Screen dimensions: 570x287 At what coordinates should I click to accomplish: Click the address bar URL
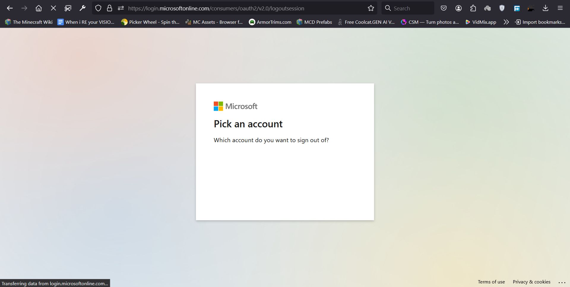216,8
